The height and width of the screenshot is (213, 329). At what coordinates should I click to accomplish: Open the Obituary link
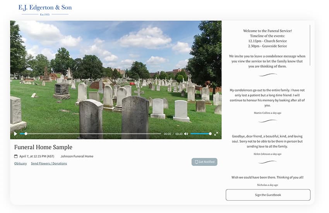click(21, 163)
